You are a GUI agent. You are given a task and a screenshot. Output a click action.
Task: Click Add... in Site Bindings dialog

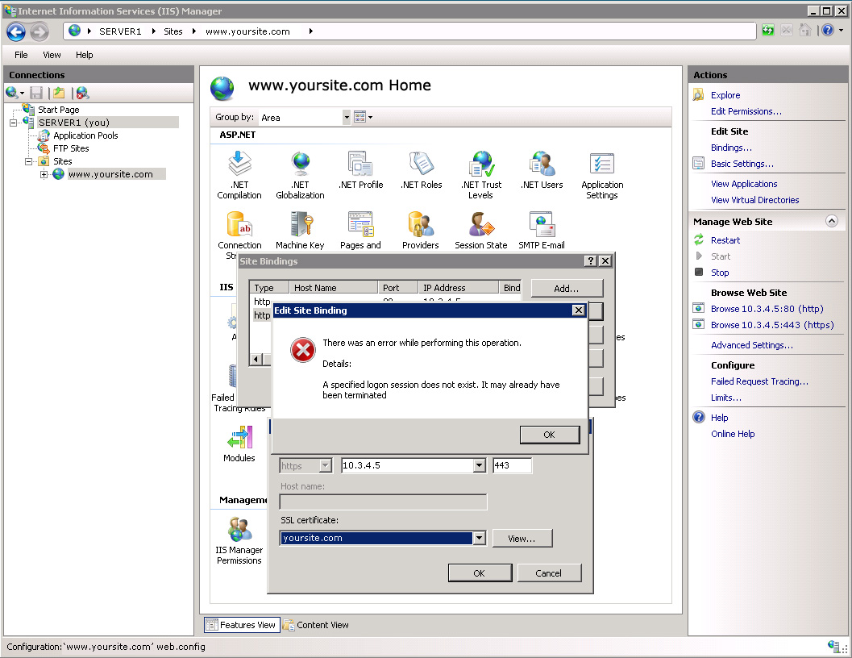tap(566, 289)
